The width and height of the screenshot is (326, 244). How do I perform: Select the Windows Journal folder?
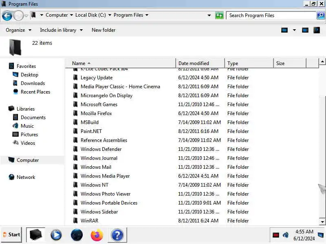tap(99, 158)
